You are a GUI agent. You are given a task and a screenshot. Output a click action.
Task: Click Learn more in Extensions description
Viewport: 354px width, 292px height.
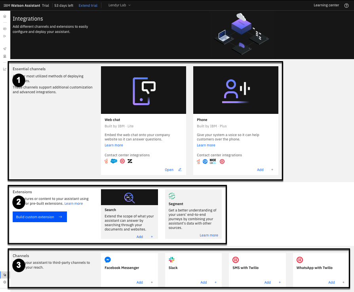coord(74,204)
